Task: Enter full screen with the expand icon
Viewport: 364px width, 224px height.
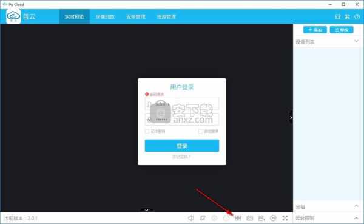Action: click(x=285, y=218)
